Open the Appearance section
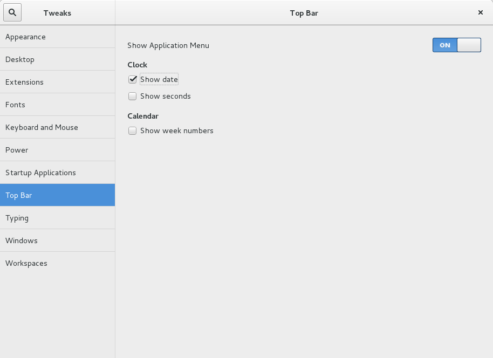493x358 pixels. tap(58, 37)
